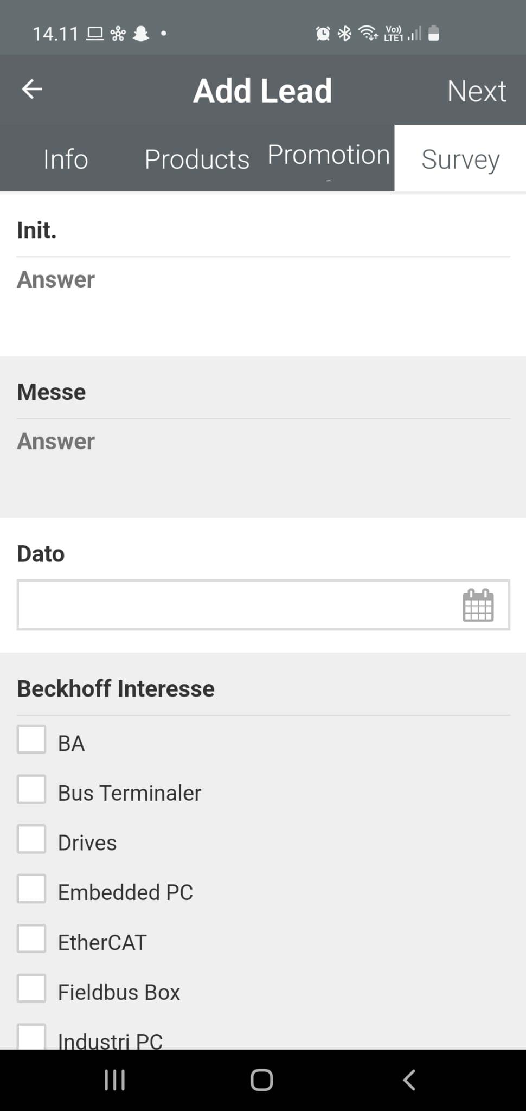Tap the battery icon in status bar
The height and width of the screenshot is (1111, 526).
pos(433,34)
